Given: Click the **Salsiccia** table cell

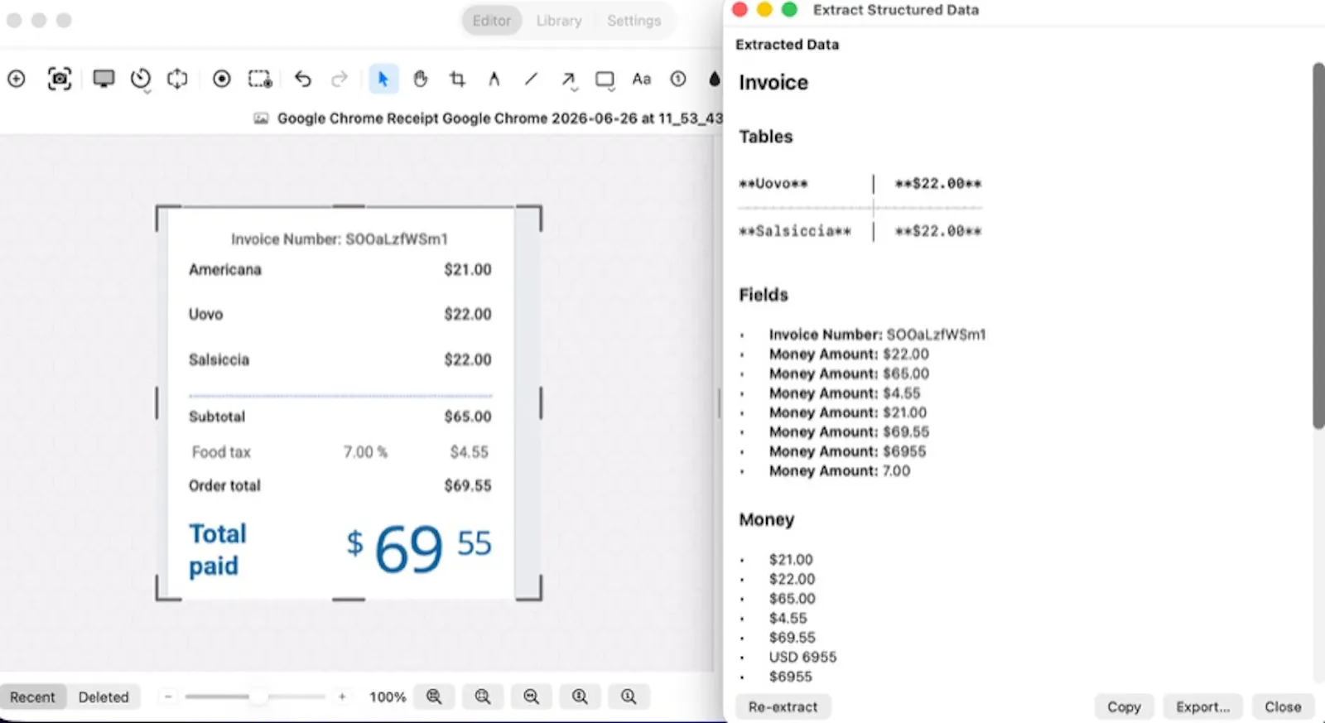Looking at the screenshot, I should [x=794, y=231].
